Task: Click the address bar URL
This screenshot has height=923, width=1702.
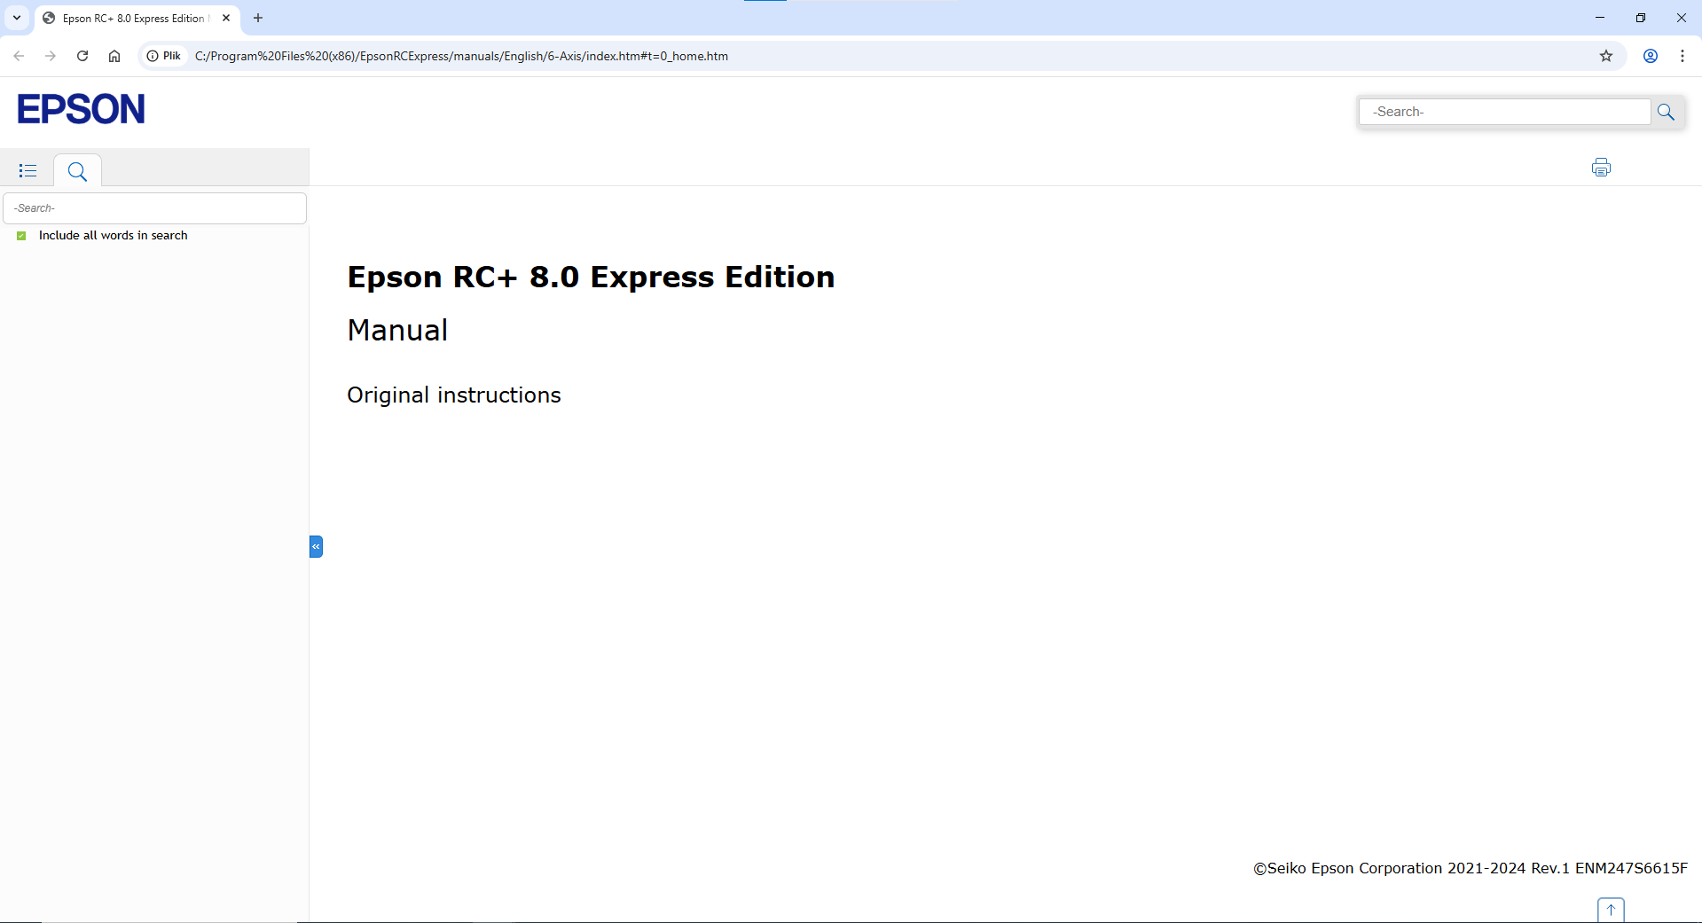Action: pyautogui.click(x=461, y=56)
